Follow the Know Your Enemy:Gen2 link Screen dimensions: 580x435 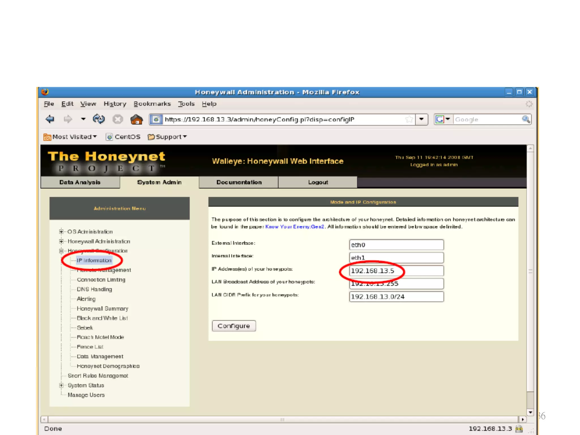click(295, 227)
